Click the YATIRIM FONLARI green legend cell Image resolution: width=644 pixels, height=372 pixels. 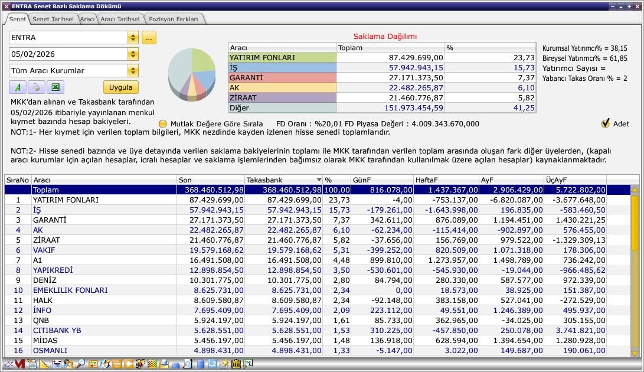(x=282, y=58)
